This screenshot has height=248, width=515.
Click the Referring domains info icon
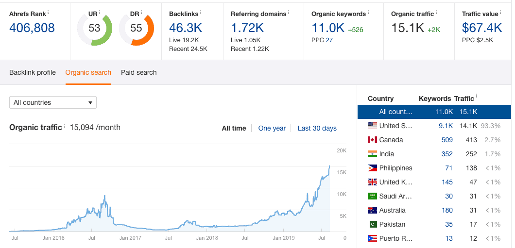pos(289,13)
